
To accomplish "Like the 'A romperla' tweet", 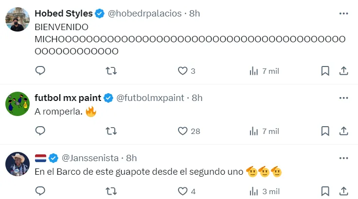I will click(182, 131).
